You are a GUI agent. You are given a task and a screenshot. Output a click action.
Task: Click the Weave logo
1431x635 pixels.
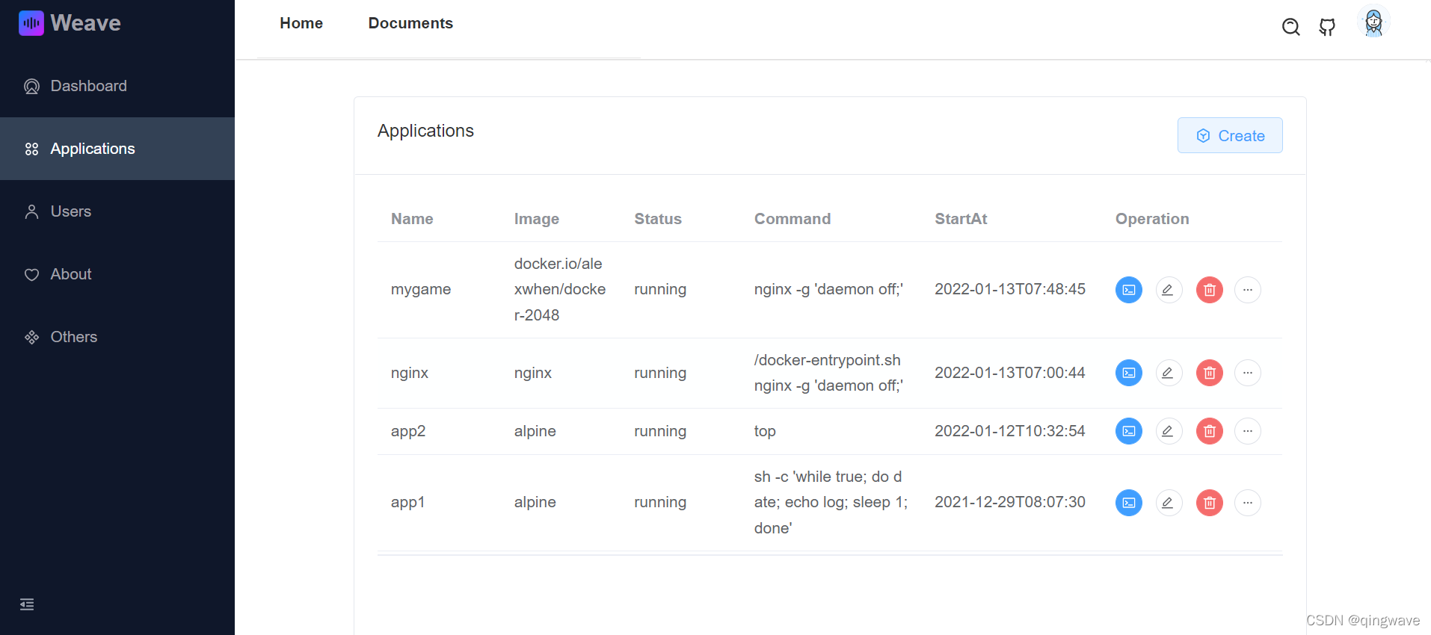[x=70, y=23]
